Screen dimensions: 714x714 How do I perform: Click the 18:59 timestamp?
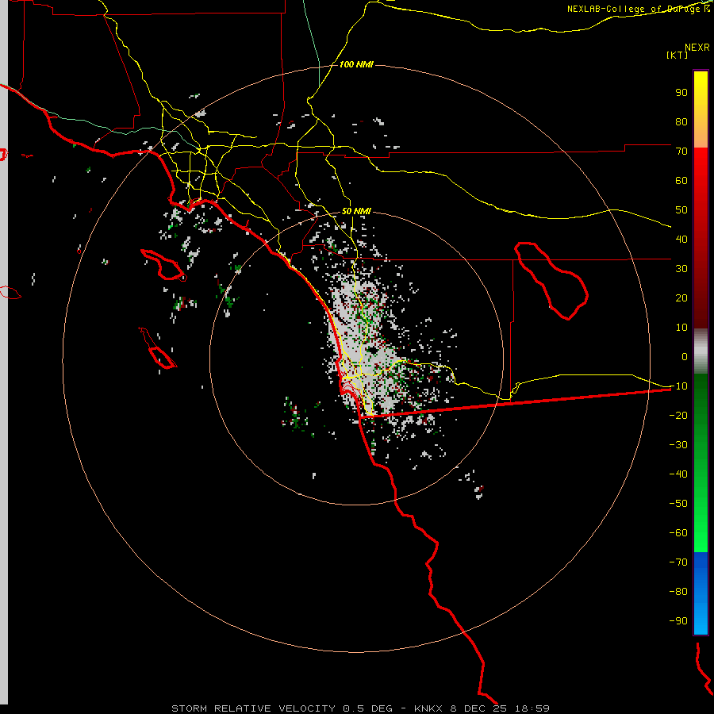(x=532, y=708)
